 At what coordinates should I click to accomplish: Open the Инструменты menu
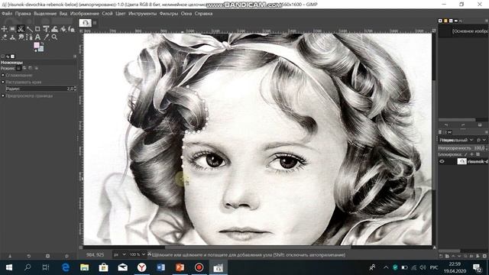pos(143,14)
